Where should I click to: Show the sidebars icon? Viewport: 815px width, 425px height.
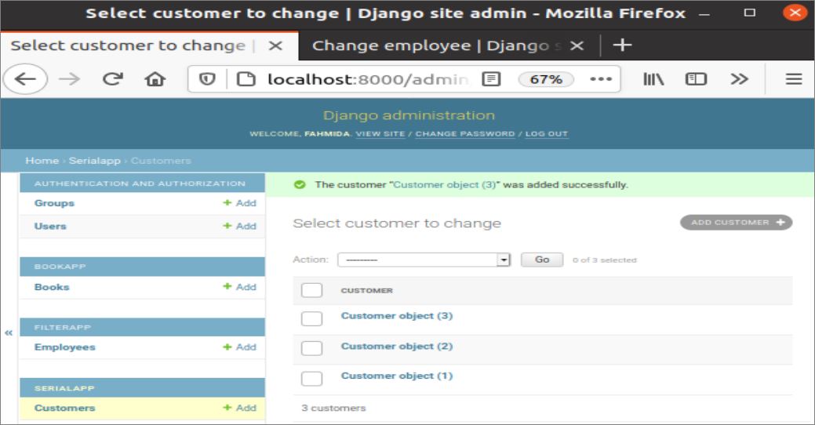point(696,79)
